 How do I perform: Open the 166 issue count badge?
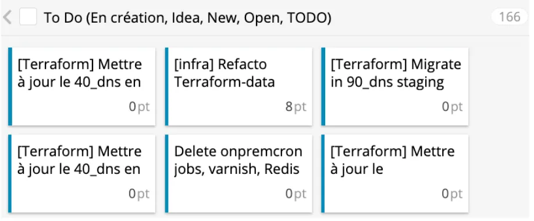click(510, 17)
